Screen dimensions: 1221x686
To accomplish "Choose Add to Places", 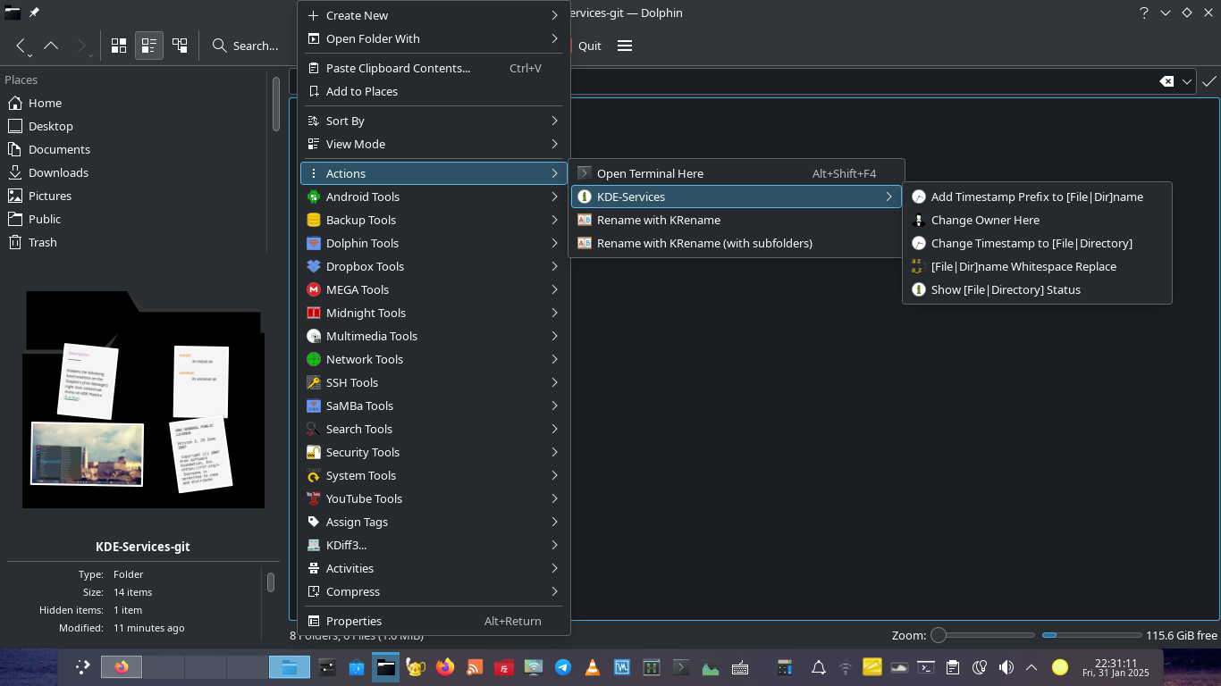I will (x=434, y=91).
